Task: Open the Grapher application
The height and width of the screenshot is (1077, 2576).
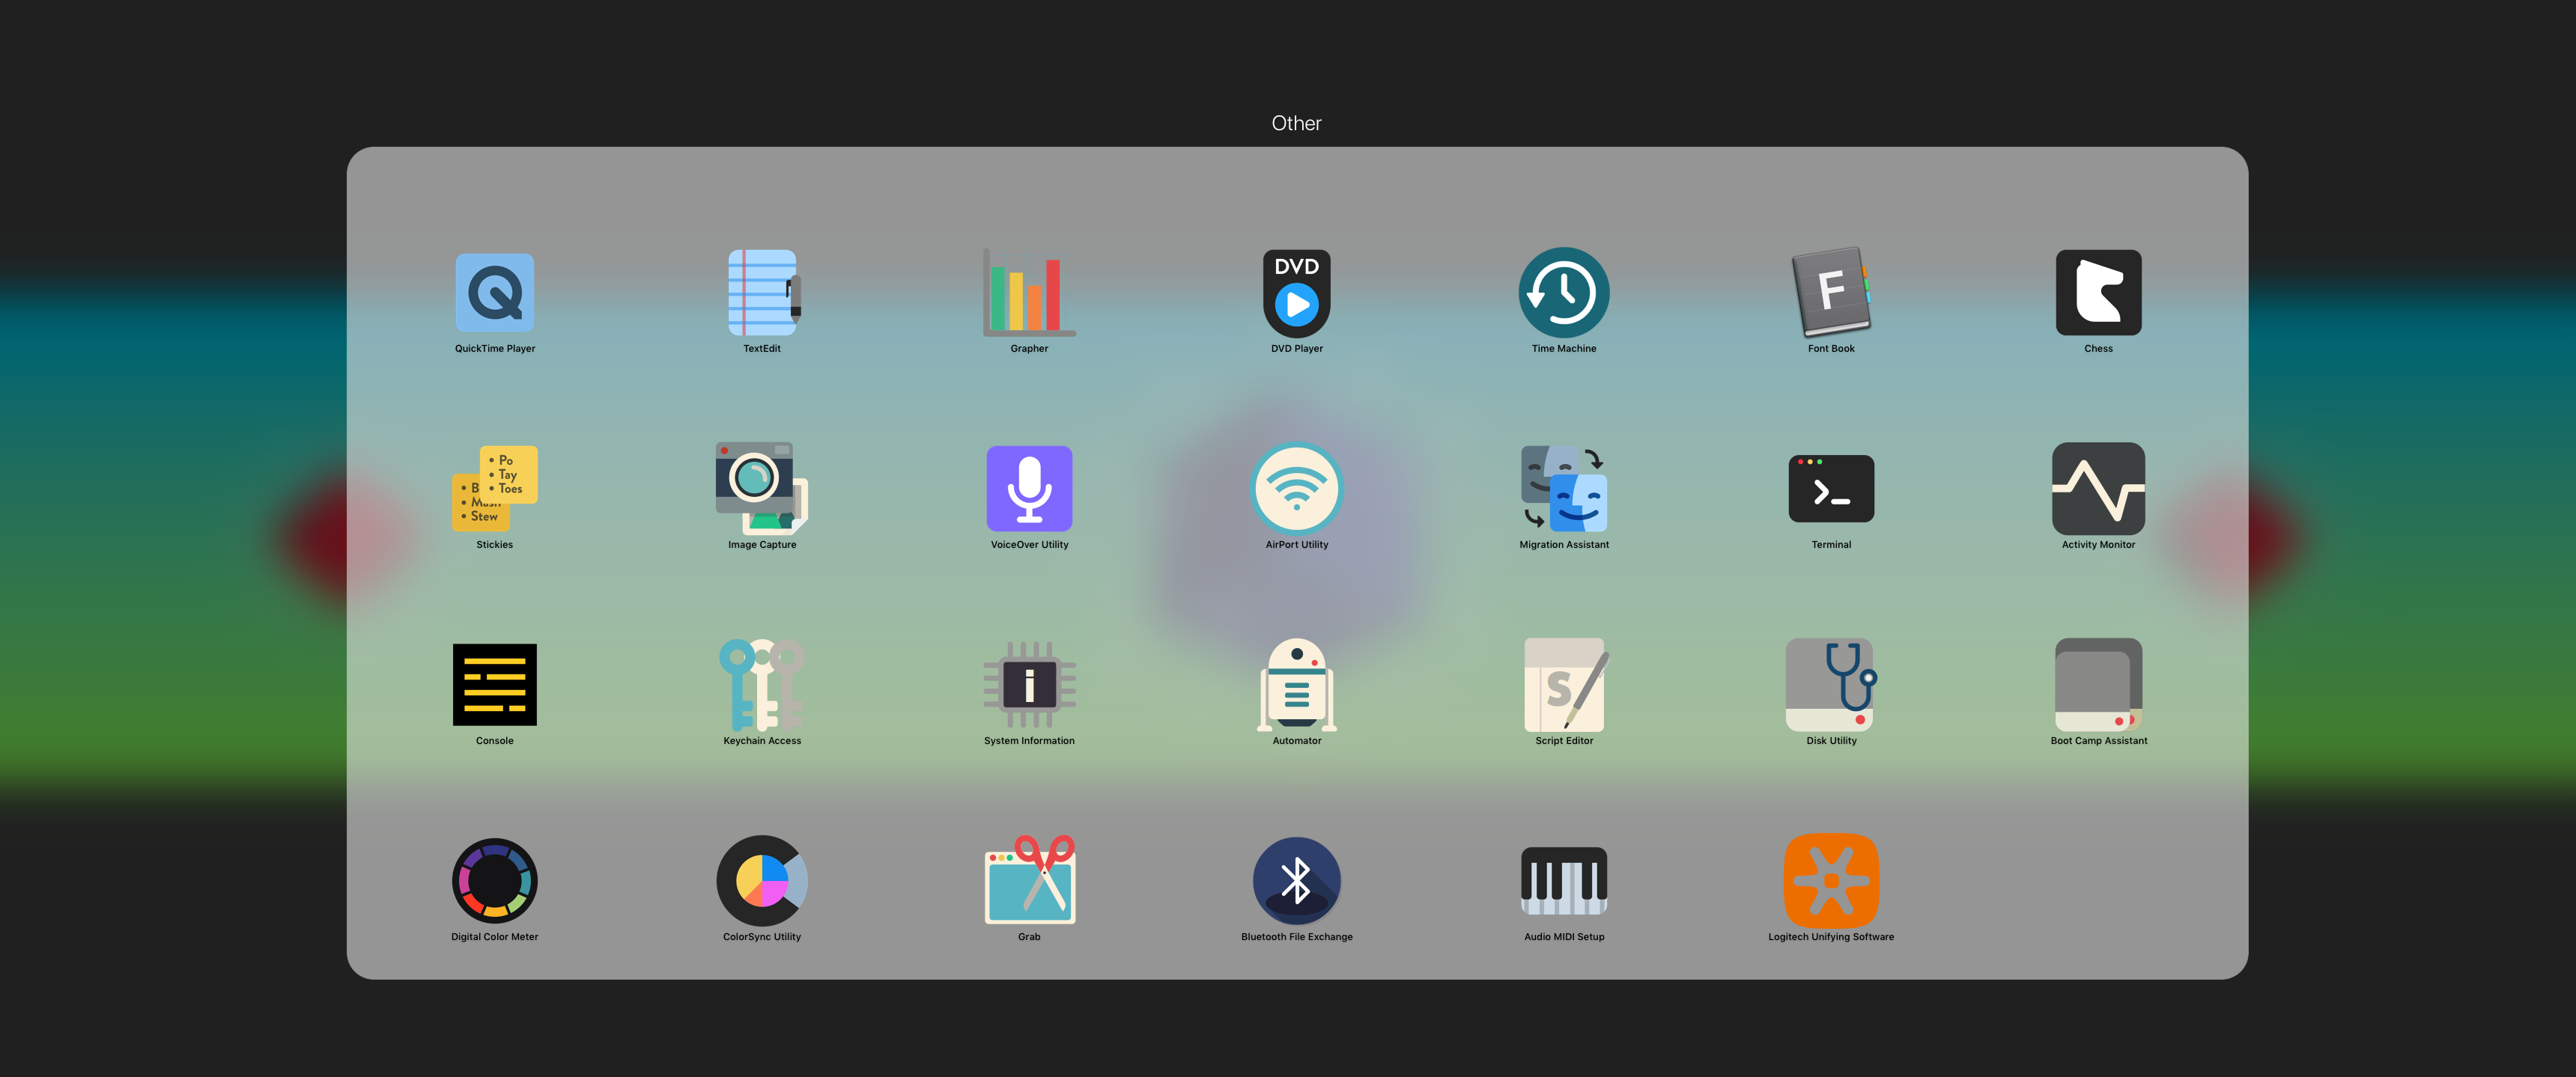Action: click(x=1029, y=293)
